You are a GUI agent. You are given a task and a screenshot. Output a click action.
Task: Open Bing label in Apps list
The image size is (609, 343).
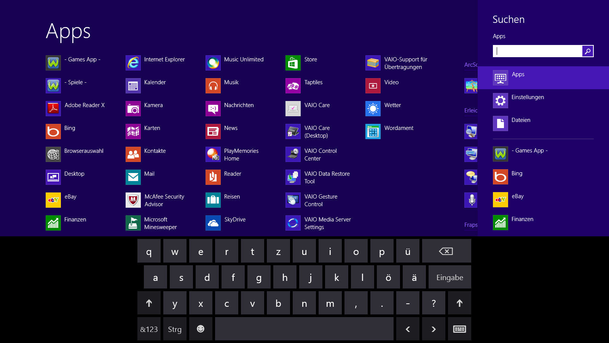click(70, 128)
